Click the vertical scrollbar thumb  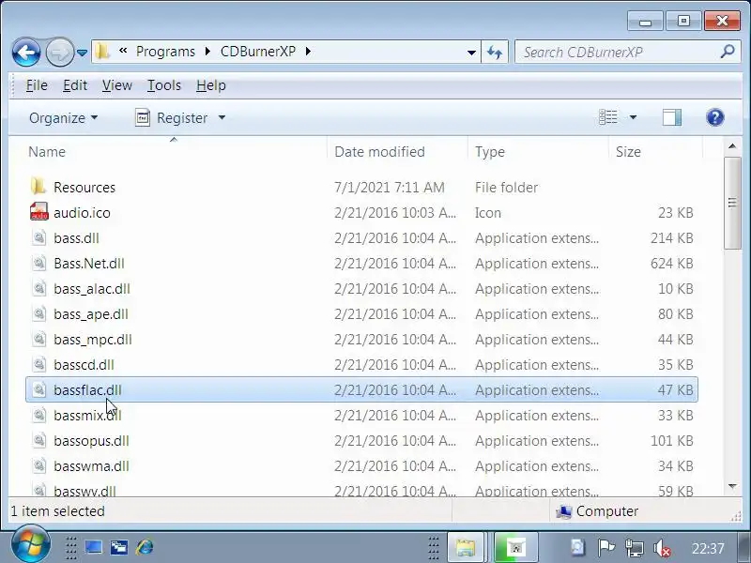tap(732, 203)
